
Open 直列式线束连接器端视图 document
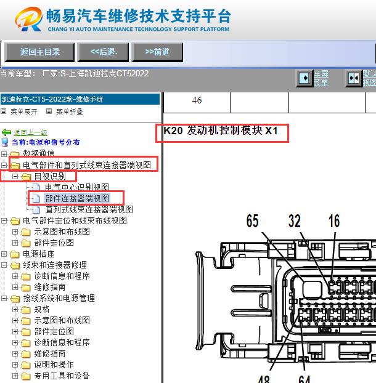[x=89, y=209]
